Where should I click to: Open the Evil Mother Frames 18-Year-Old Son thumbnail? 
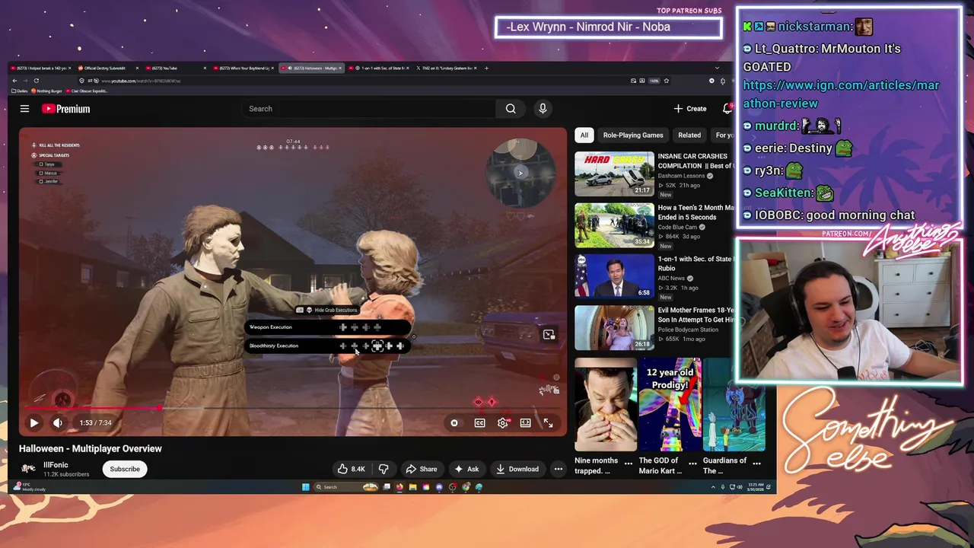click(614, 327)
